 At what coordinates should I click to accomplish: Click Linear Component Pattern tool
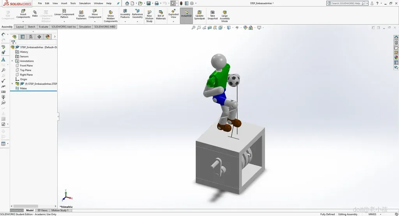click(64, 14)
